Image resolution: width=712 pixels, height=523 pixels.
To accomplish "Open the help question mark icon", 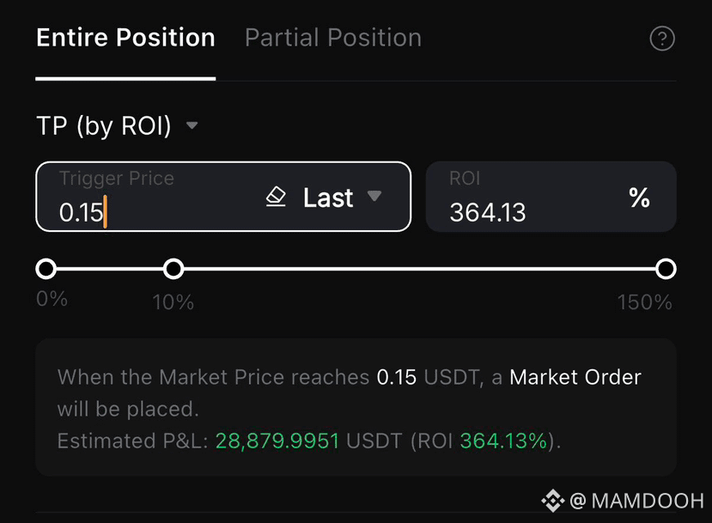I will (662, 39).
